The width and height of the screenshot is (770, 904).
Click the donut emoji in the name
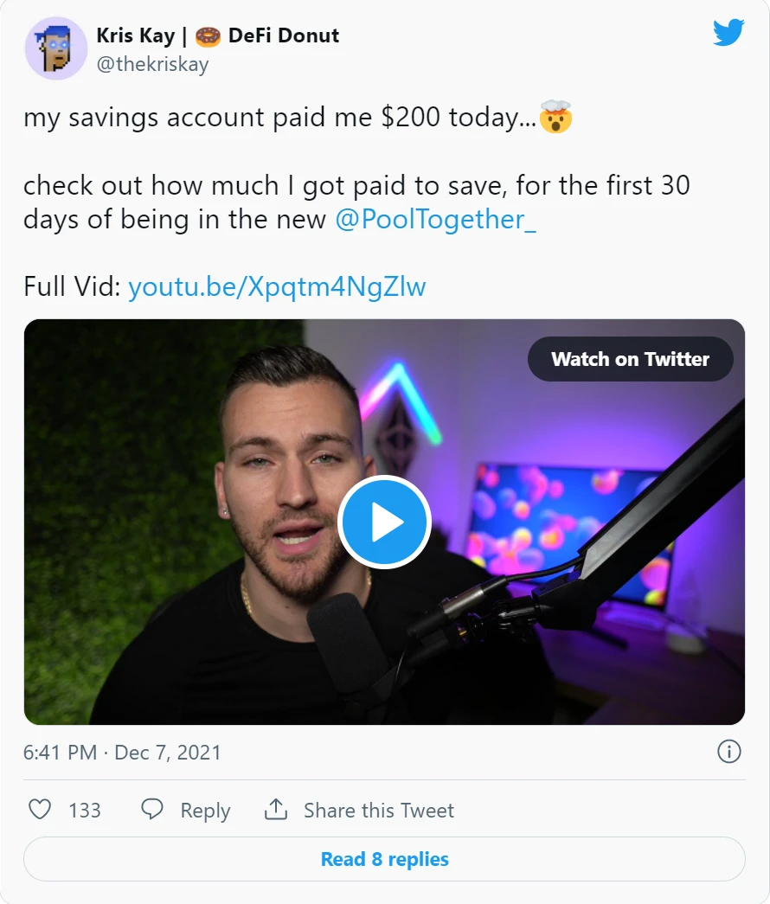point(208,36)
